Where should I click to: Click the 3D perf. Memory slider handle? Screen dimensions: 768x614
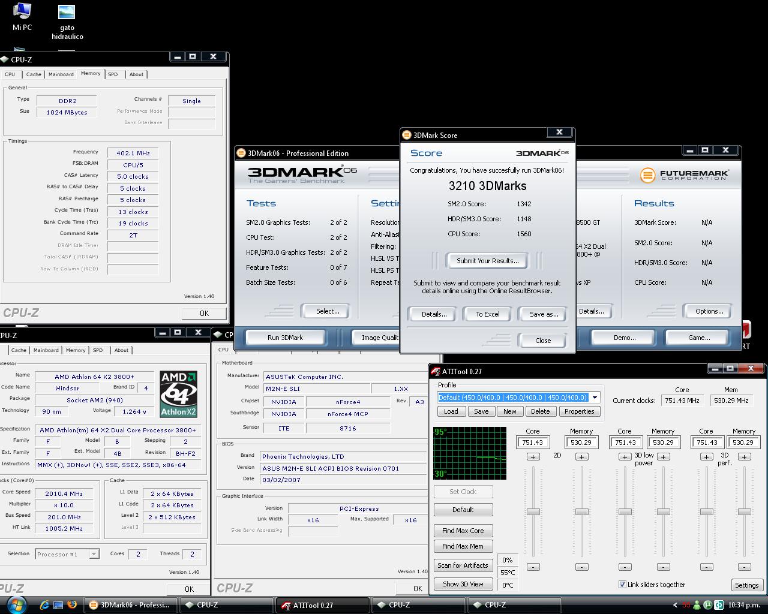pyautogui.click(x=744, y=511)
